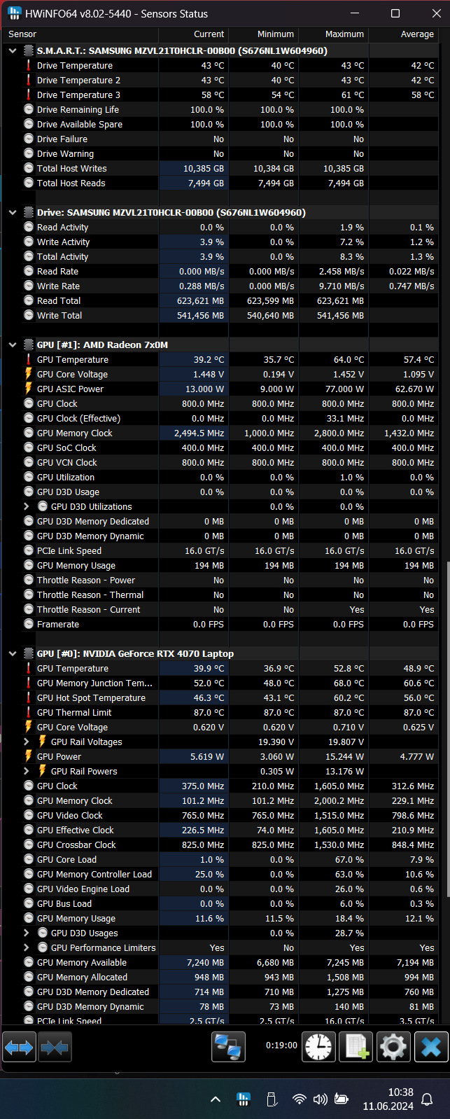Select the GPU Crossbar Clock row
This screenshot has height=1119, width=450.
pos(219,845)
